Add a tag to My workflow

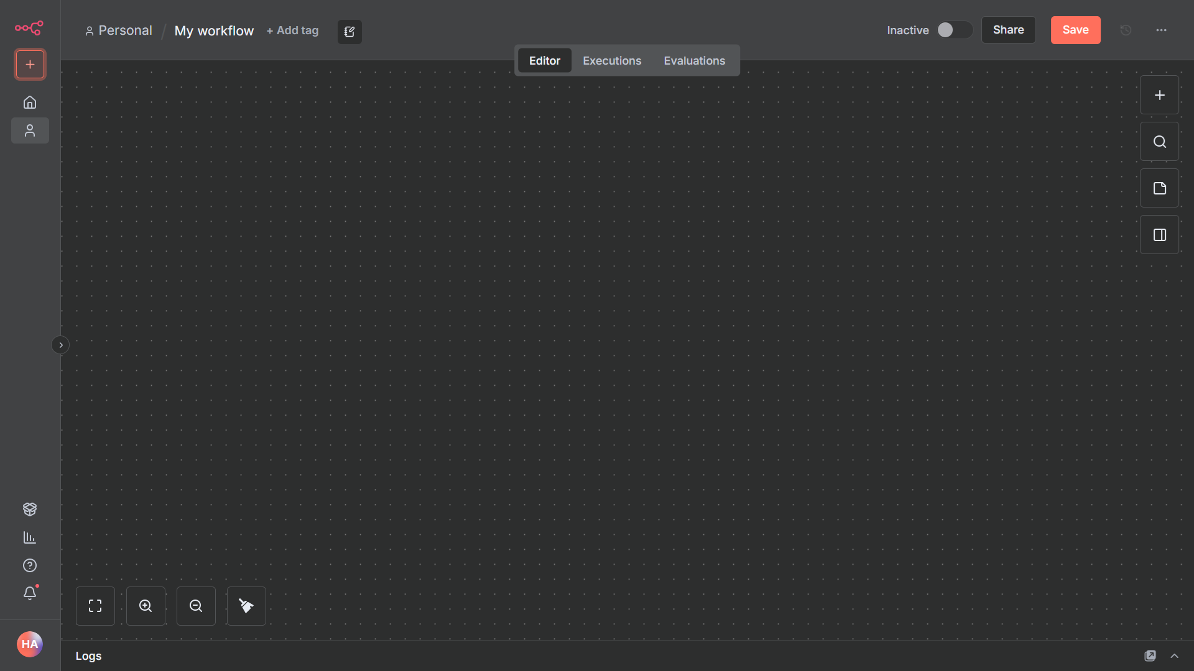292,30
